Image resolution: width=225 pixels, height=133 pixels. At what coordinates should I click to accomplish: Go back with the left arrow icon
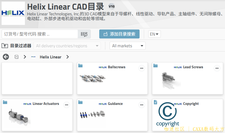click(x=6, y=57)
